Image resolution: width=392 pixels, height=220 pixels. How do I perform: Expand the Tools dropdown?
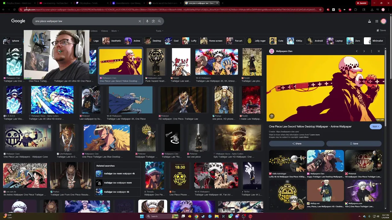(160, 31)
